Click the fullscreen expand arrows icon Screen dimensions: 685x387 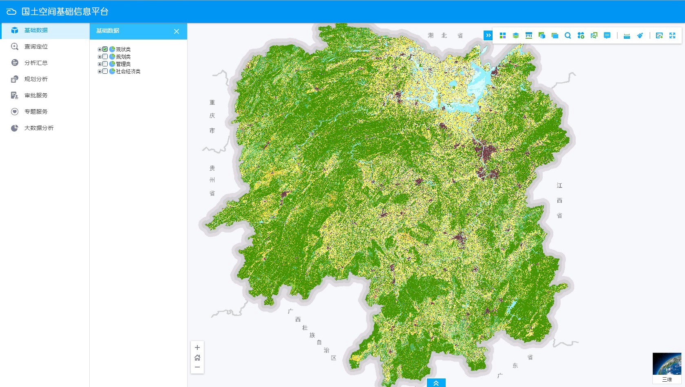(672, 35)
